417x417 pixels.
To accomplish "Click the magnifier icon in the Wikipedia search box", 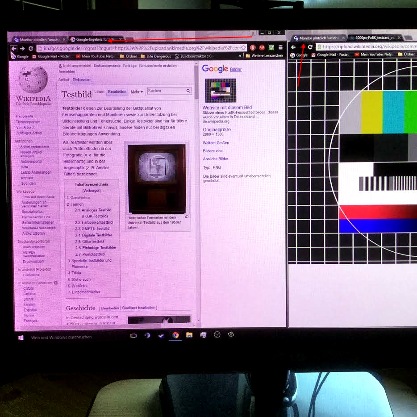I will (188, 91).
